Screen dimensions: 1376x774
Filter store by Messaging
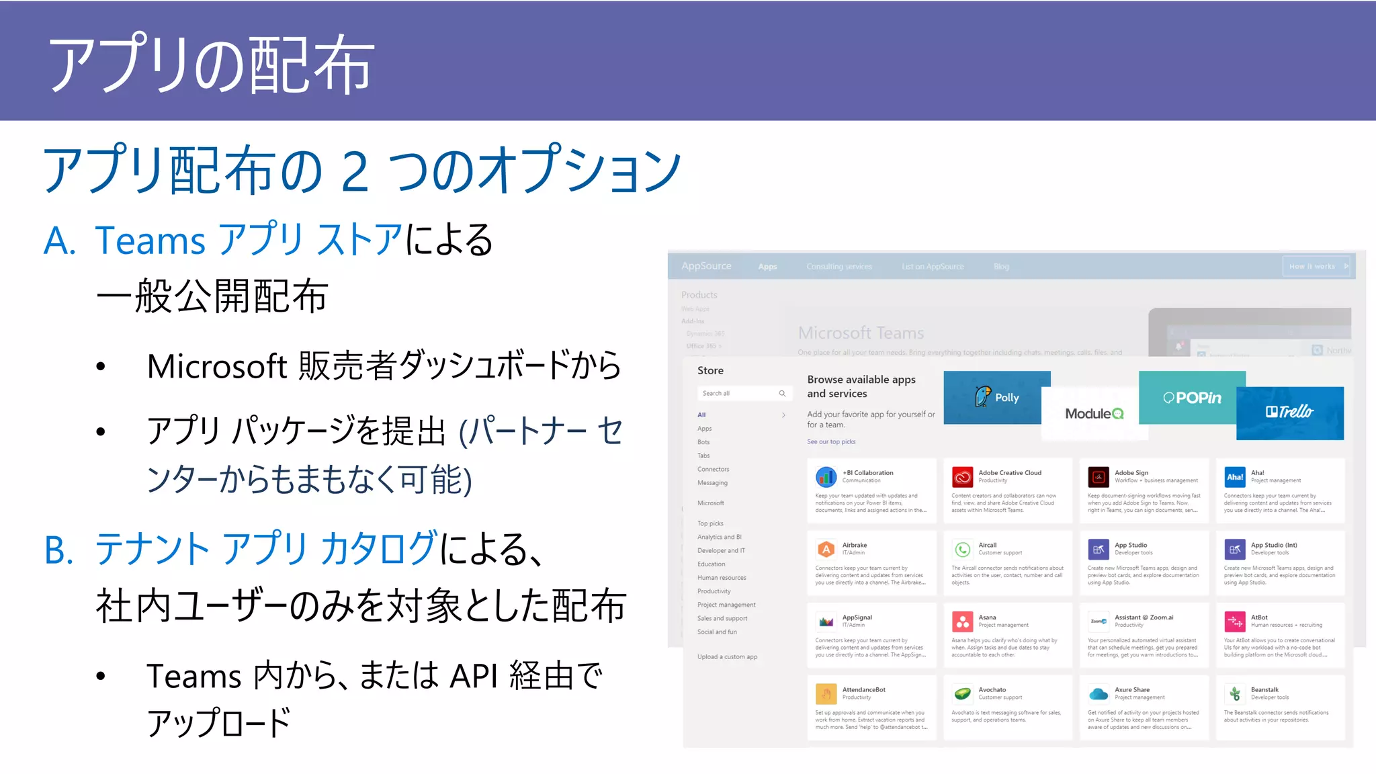click(x=712, y=483)
